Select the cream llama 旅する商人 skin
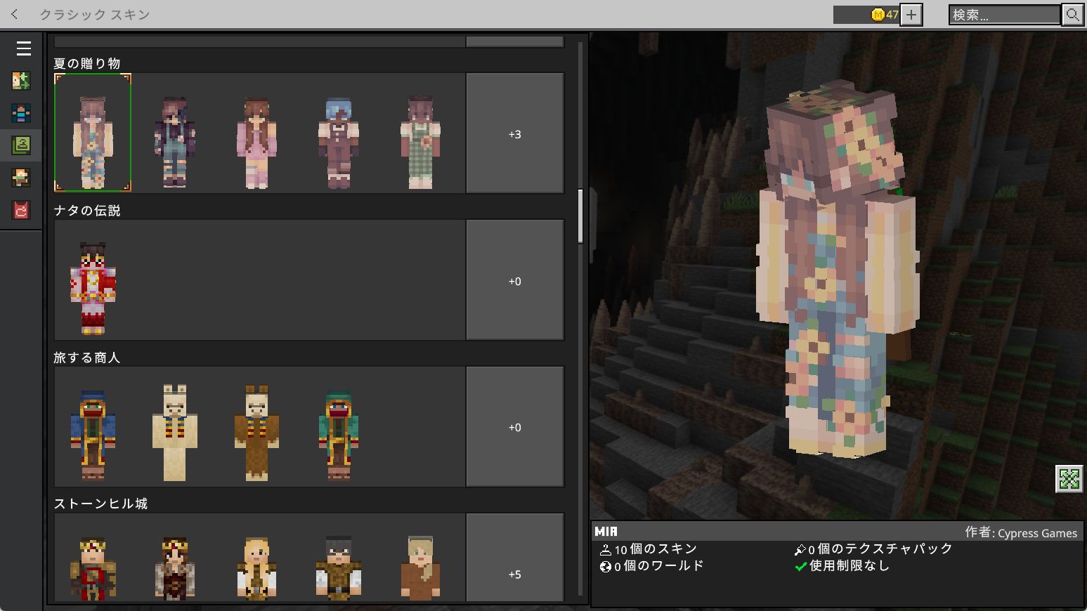The height and width of the screenshot is (611, 1087). click(174, 433)
